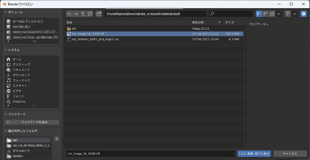Viewport: 310px width, 160px height.
Task: Click the file name input field
Action: [x=150, y=154]
